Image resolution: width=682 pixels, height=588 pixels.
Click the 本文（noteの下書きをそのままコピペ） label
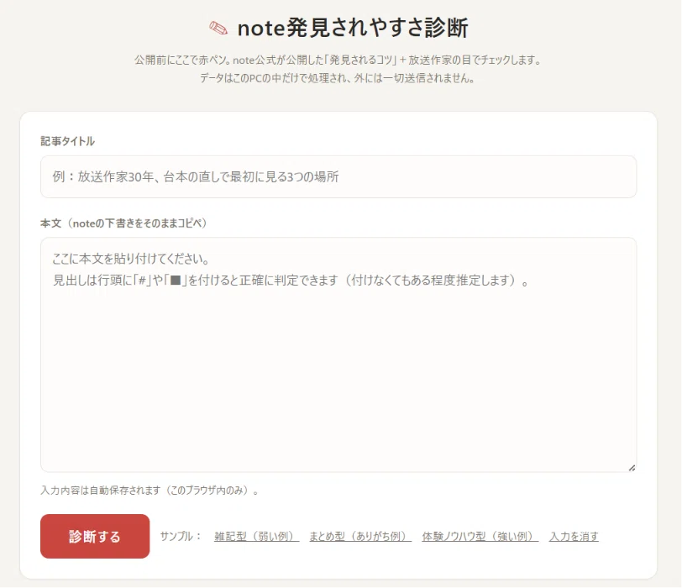[123, 223]
